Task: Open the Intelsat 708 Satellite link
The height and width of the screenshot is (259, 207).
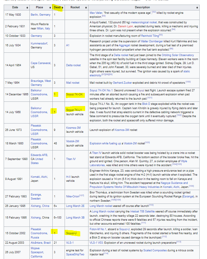Action: pyautogui.click(x=142, y=211)
